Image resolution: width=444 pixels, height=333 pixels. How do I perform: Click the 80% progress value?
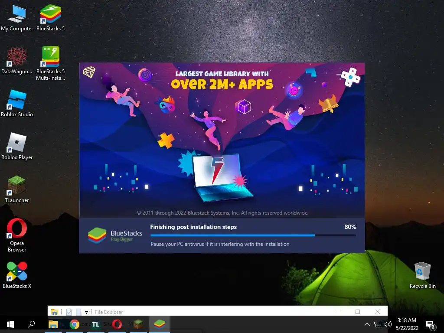click(x=350, y=227)
